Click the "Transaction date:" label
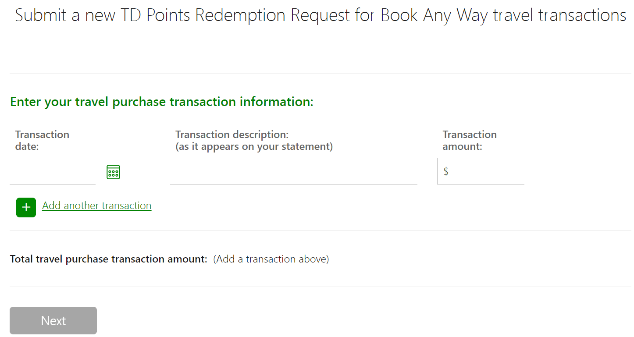 click(x=42, y=140)
